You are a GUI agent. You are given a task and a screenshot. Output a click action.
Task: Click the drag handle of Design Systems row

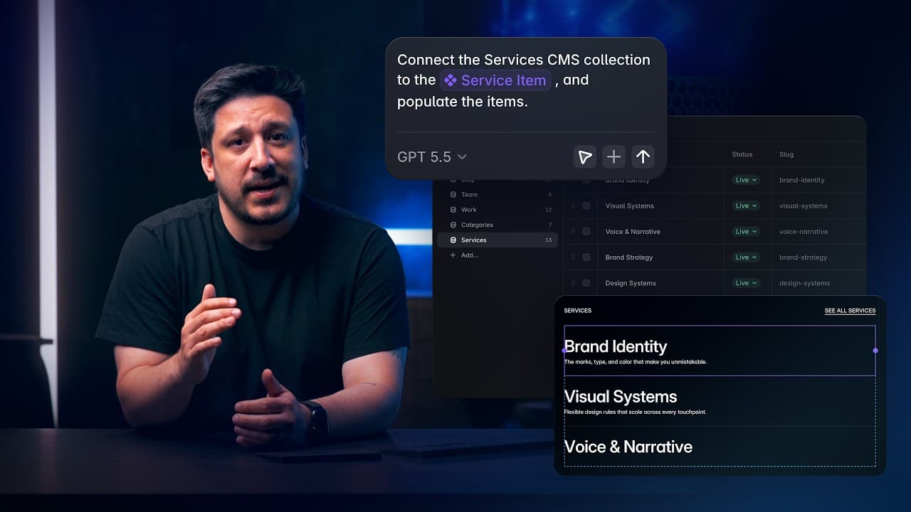[573, 283]
